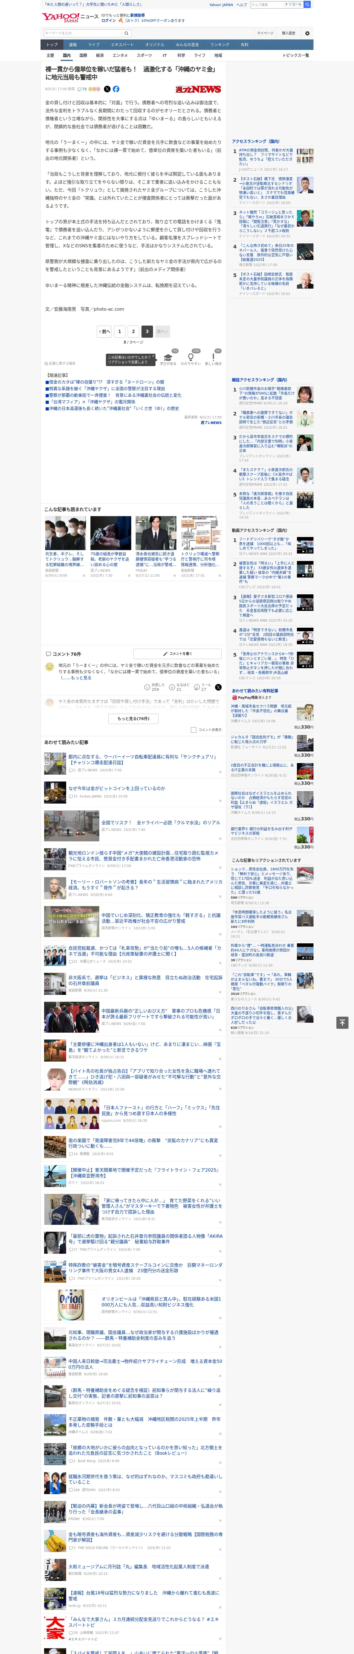354x1654 pixels.
Task: Open the 購入履歴 link
Action: [288, 33]
